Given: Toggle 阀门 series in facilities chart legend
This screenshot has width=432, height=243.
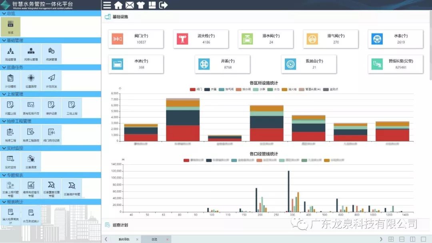Looking at the screenshot, I should (196, 89).
